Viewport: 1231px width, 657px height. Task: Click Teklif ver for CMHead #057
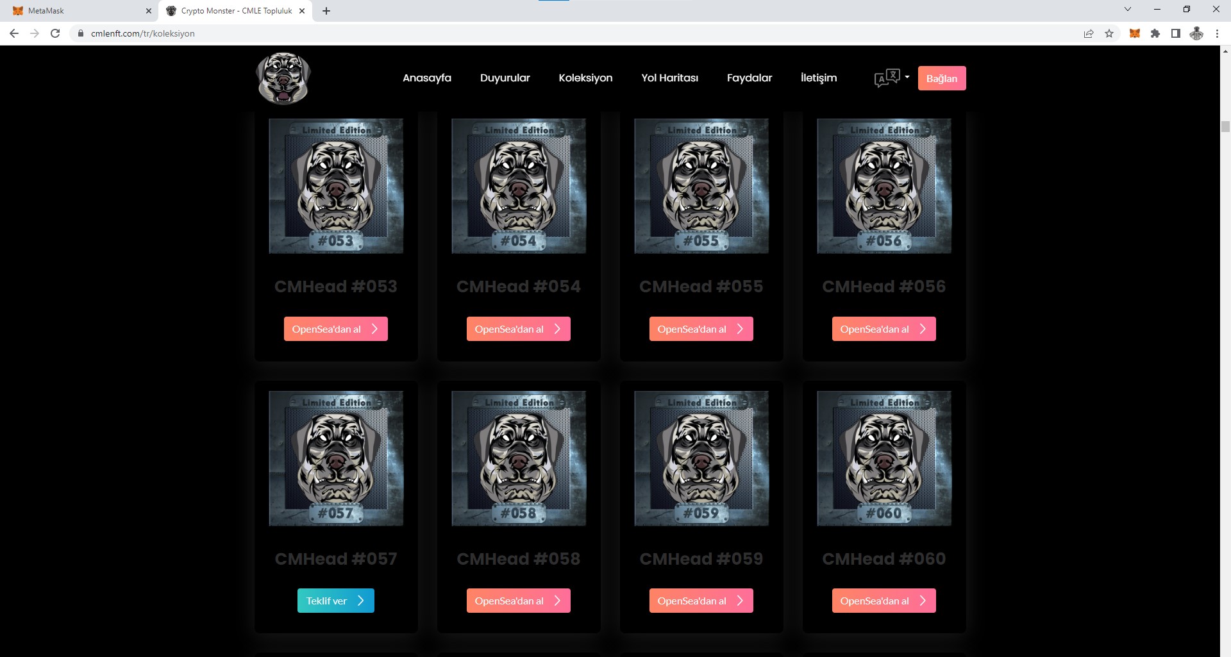point(335,601)
